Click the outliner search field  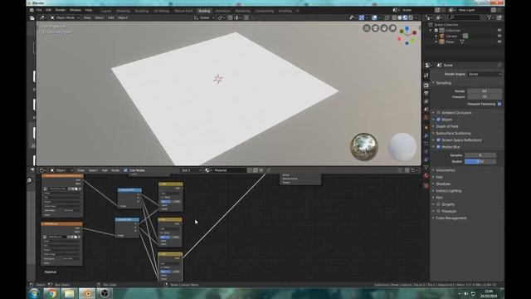point(464,17)
